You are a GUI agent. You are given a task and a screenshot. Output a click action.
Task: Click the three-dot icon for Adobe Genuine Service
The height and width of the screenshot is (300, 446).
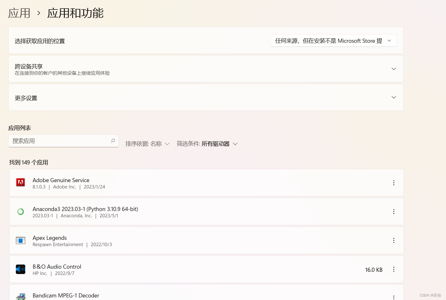pos(393,182)
